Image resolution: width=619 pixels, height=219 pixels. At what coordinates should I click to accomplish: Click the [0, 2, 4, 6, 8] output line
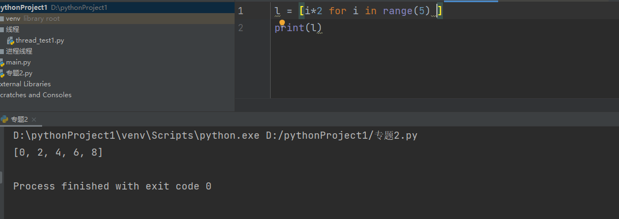pyautogui.click(x=58, y=153)
